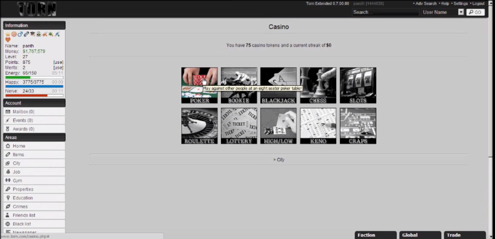Click the Energy progress bar
Image resolution: width=495 pixels, height=239 pixels.
click(x=34, y=77)
